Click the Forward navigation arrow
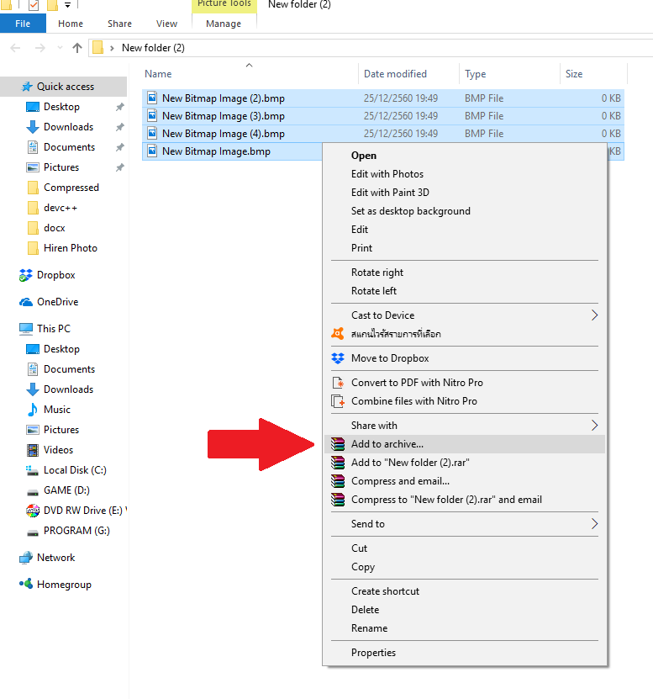Screen dimensions: 653x699 point(40,48)
